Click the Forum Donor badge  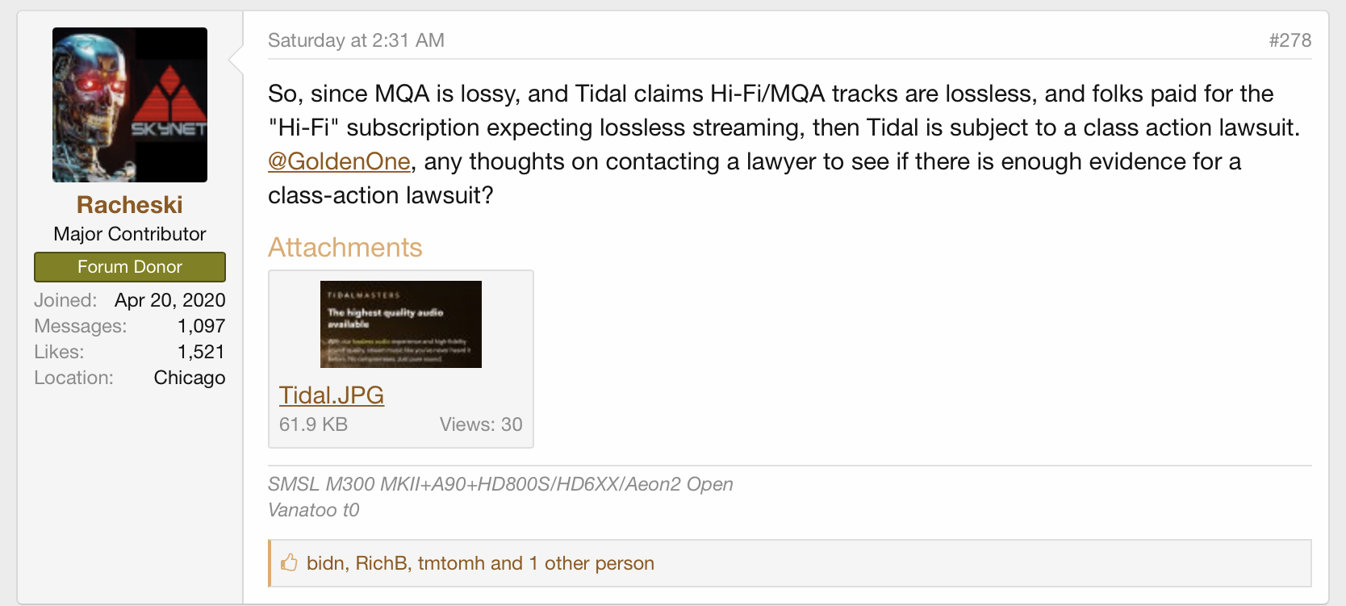[130, 267]
